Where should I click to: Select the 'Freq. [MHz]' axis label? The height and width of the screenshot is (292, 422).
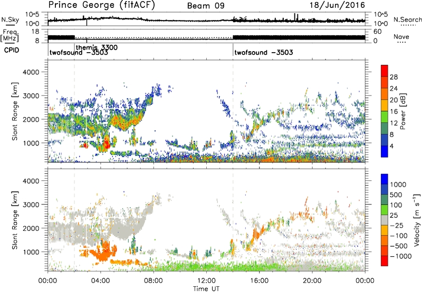[x=9, y=36]
